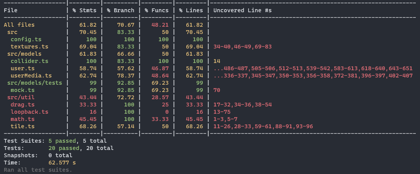Click the 'Time:' label
Viewport: 420px width, 174px height.
(x=12, y=163)
